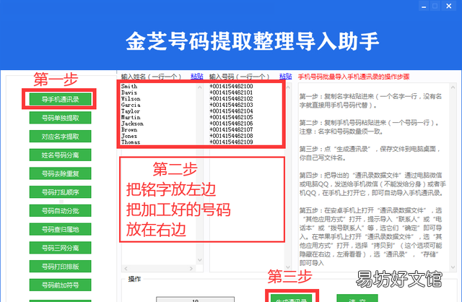This screenshot has height=302, width=462.
Task: Open the 号码自动分批 tool
Action: 60,210
